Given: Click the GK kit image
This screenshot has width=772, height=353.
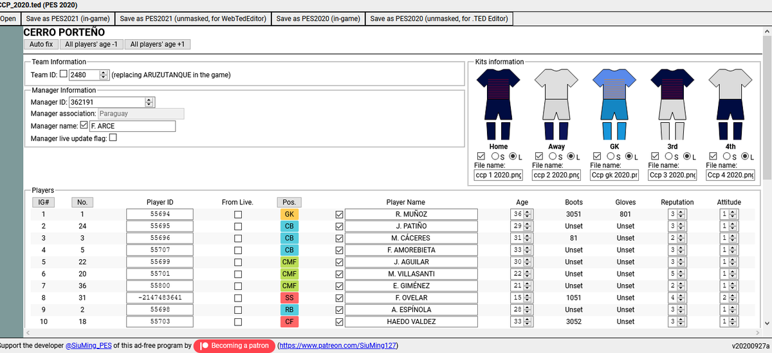Looking at the screenshot, I should point(614,104).
